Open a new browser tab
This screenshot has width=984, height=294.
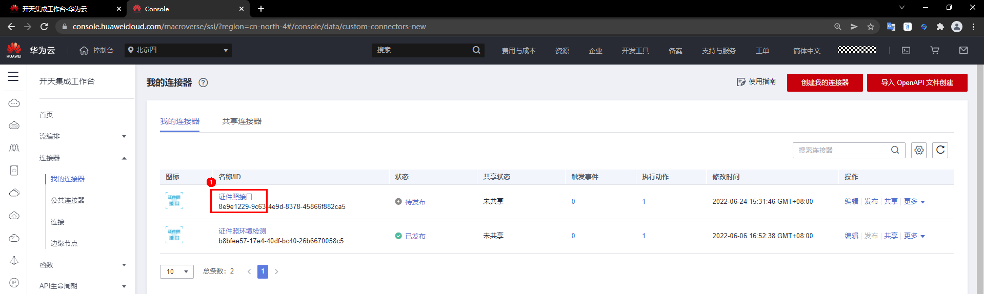(x=261, y=9)
